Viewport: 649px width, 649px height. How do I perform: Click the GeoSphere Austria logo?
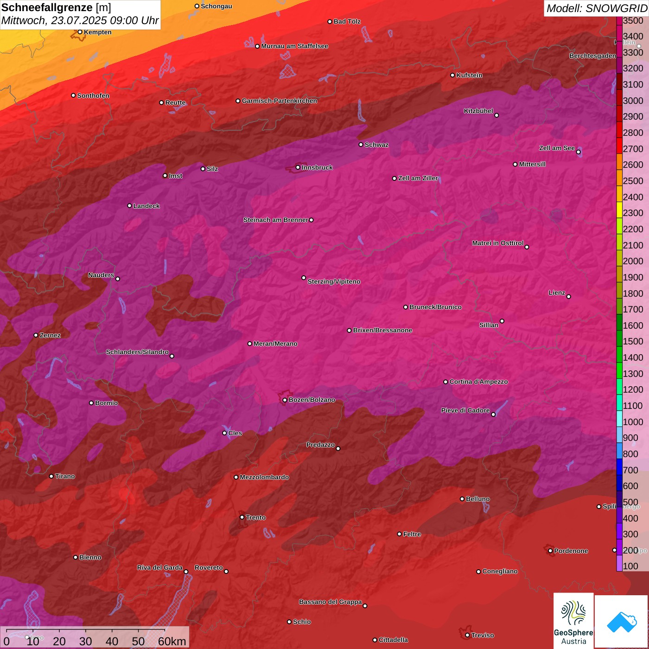pos(573,621)
